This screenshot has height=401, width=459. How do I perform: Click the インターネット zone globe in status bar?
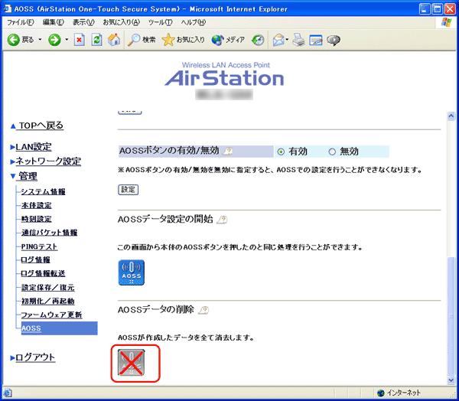click(x=381, y=393)
